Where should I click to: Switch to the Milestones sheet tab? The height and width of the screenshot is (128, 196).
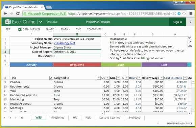click(57, 118)
